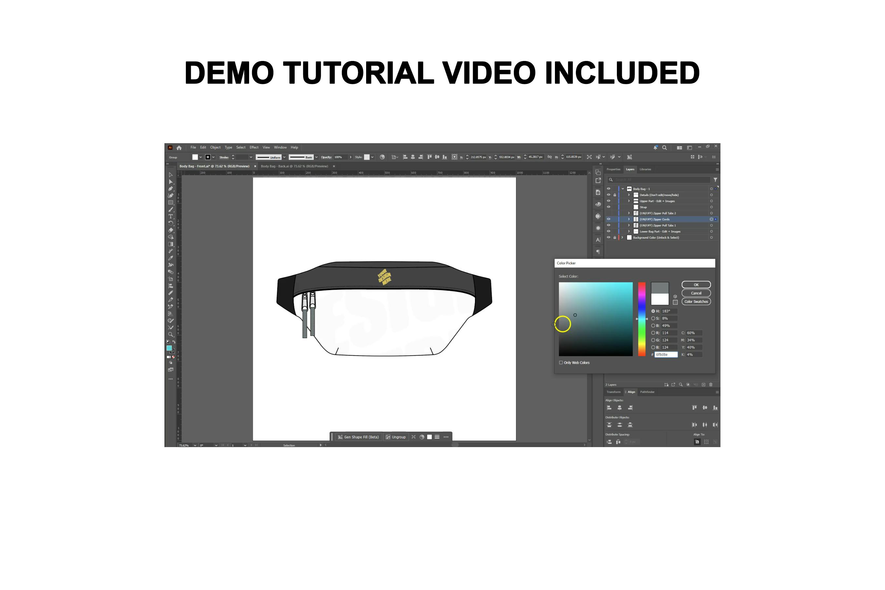The width and height of the screenshot is (885, 590).
Task: Collapse the Body Bag - 1 layer
Action: tap(623, 189)
